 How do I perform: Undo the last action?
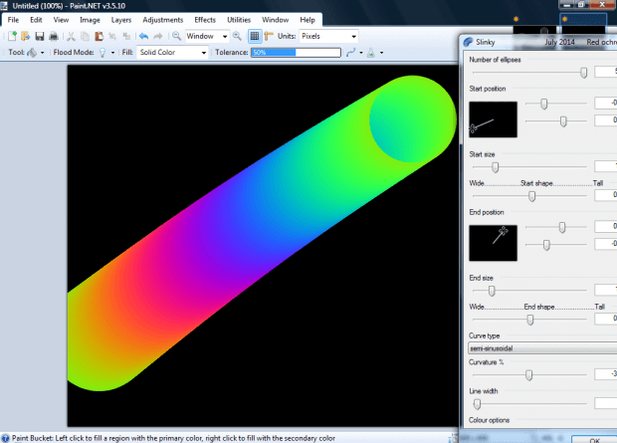(x=144, y=36)
